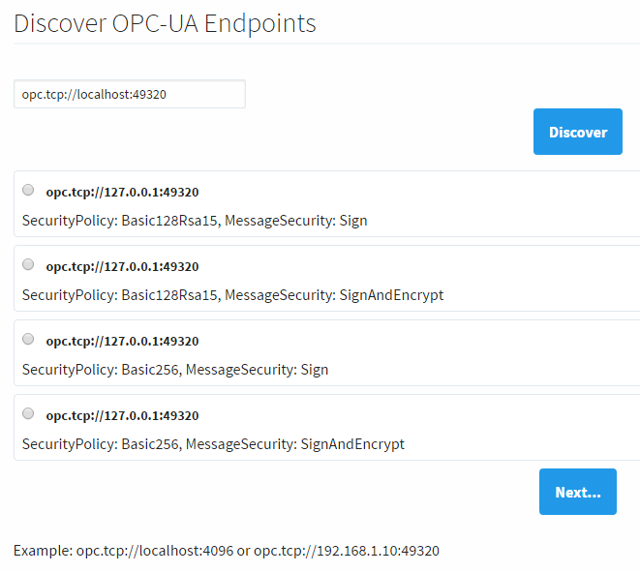The height and width of the screenshot is (573, 640).
Task: Click the Basic128Rsa15 SignAndEncrypt security policy text
Action: point(232,295)
